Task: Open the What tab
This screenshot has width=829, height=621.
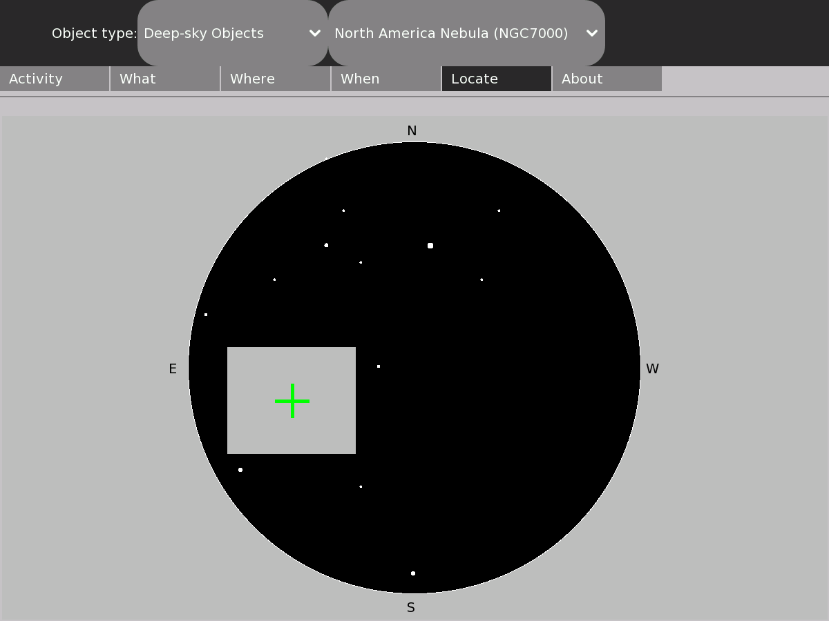Action: click(165, 79)
